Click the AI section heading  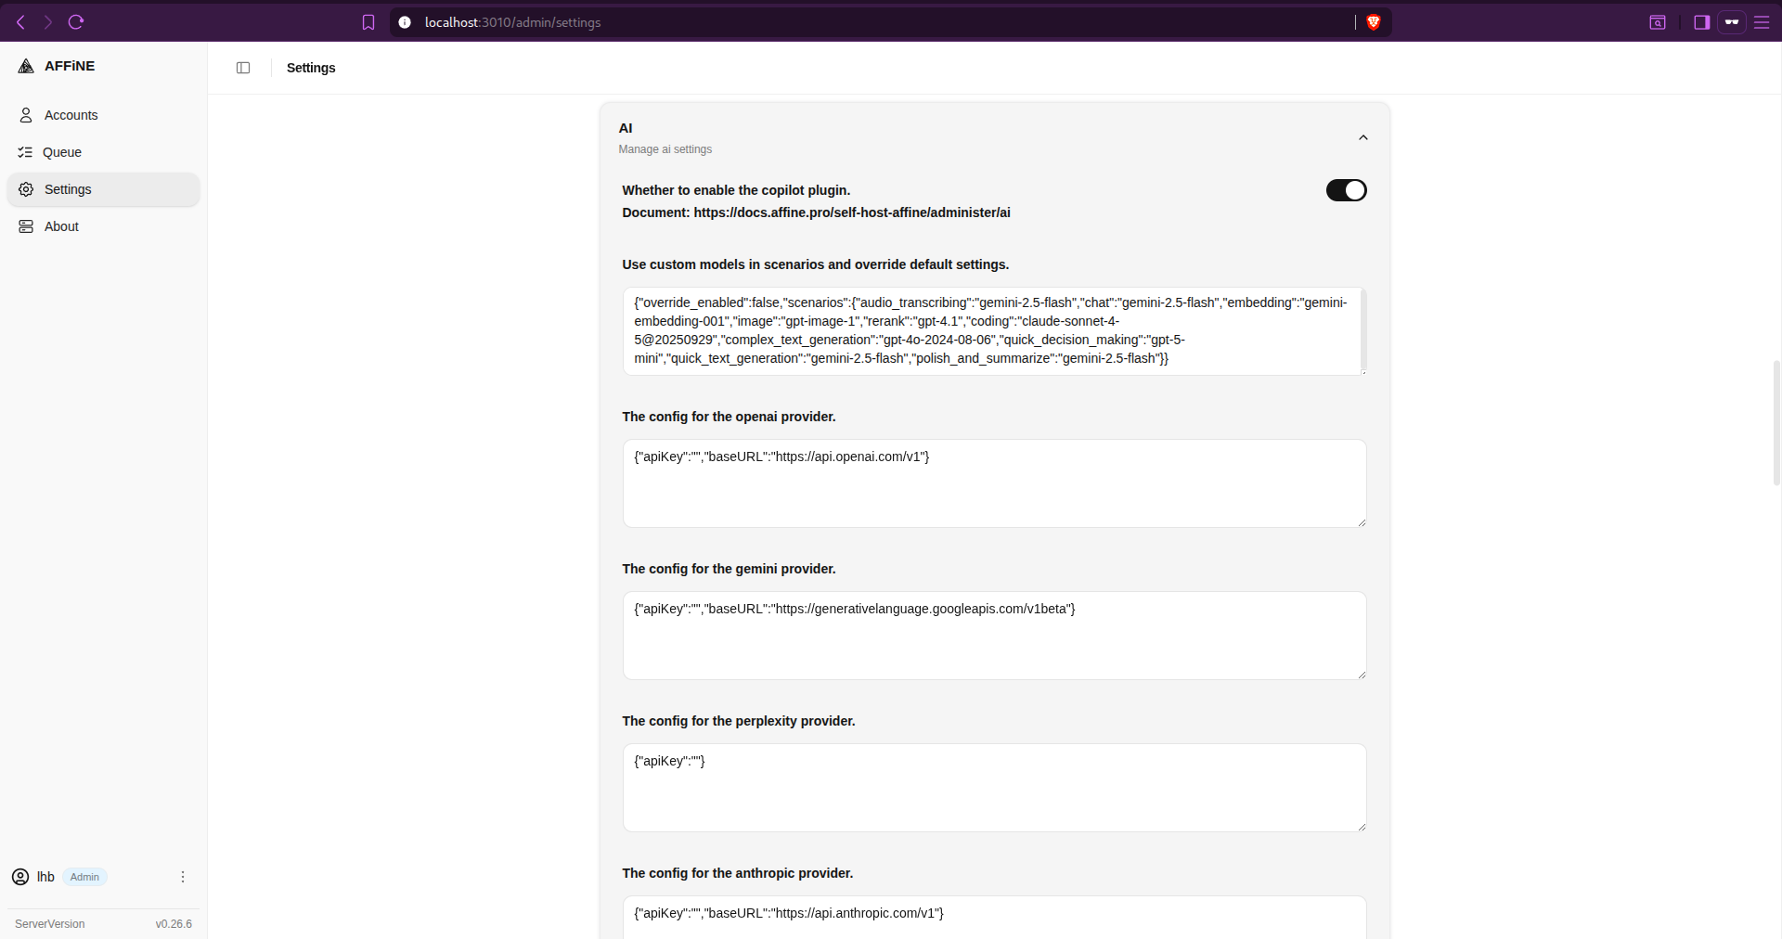pyautogui.click(x=626, y=128)
